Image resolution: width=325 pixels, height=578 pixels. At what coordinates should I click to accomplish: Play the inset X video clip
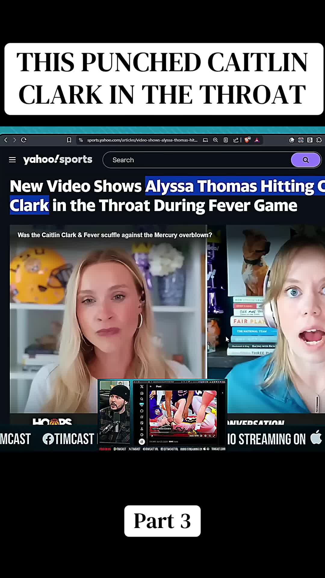[x=152, y=436]
